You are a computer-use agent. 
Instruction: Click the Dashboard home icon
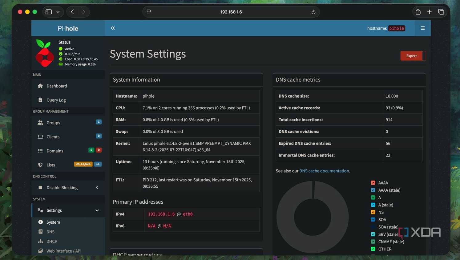40,86
